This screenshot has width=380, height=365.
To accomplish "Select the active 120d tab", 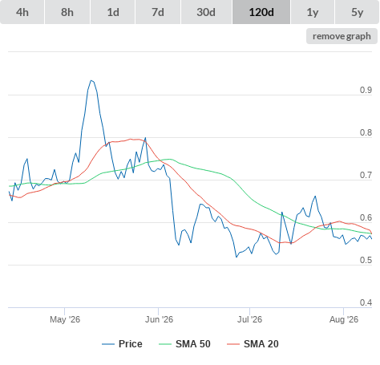I will tap(261, 12).
